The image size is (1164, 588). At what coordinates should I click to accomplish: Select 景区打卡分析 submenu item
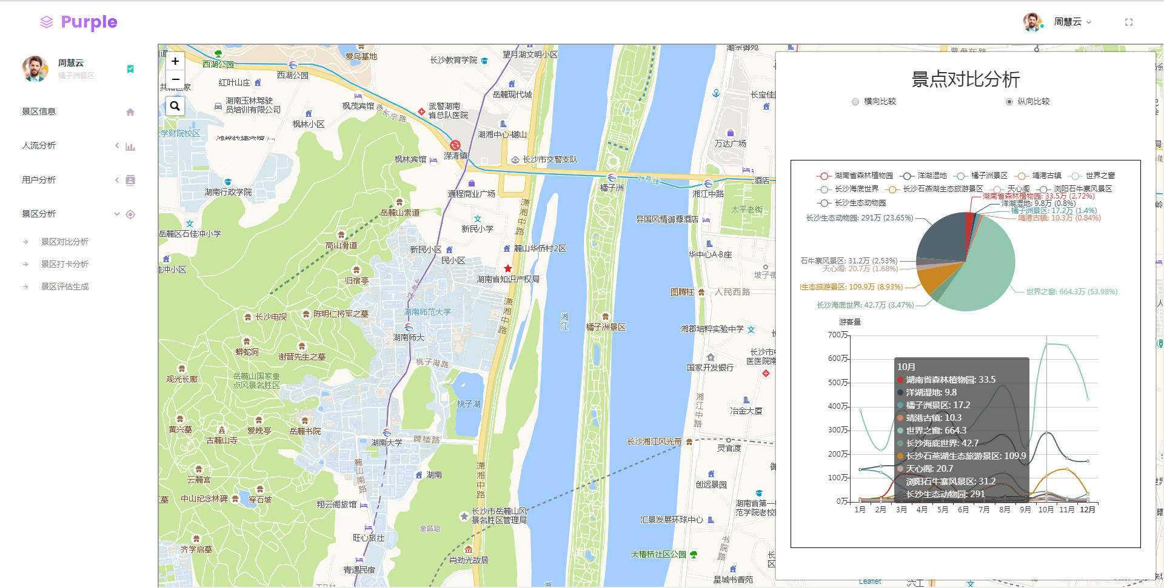point(65,264)
